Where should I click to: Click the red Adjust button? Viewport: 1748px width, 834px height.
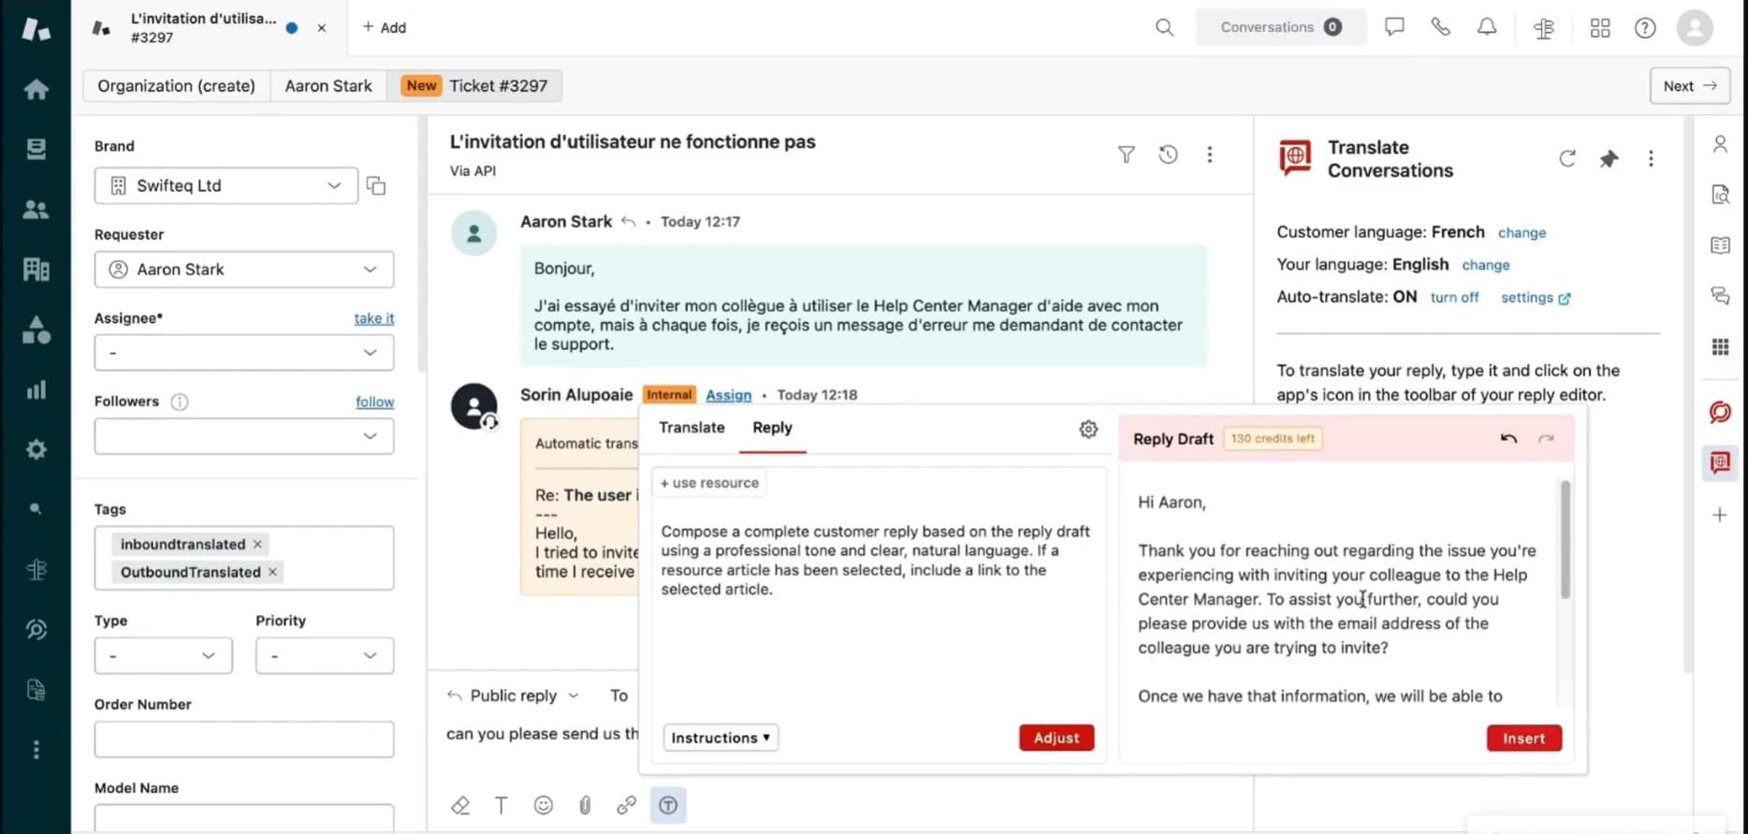coord(1056,738)
